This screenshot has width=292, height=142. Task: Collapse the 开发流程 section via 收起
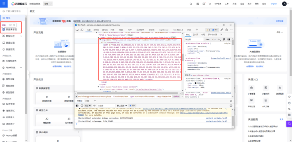[280, 32]
